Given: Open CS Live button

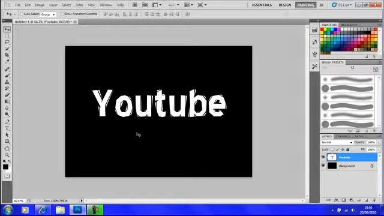Looking at the screenshot, I should (x=342, y=5).
